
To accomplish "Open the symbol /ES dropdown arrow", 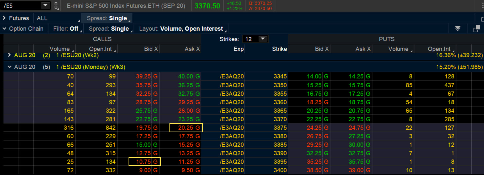I will (45, 5).
